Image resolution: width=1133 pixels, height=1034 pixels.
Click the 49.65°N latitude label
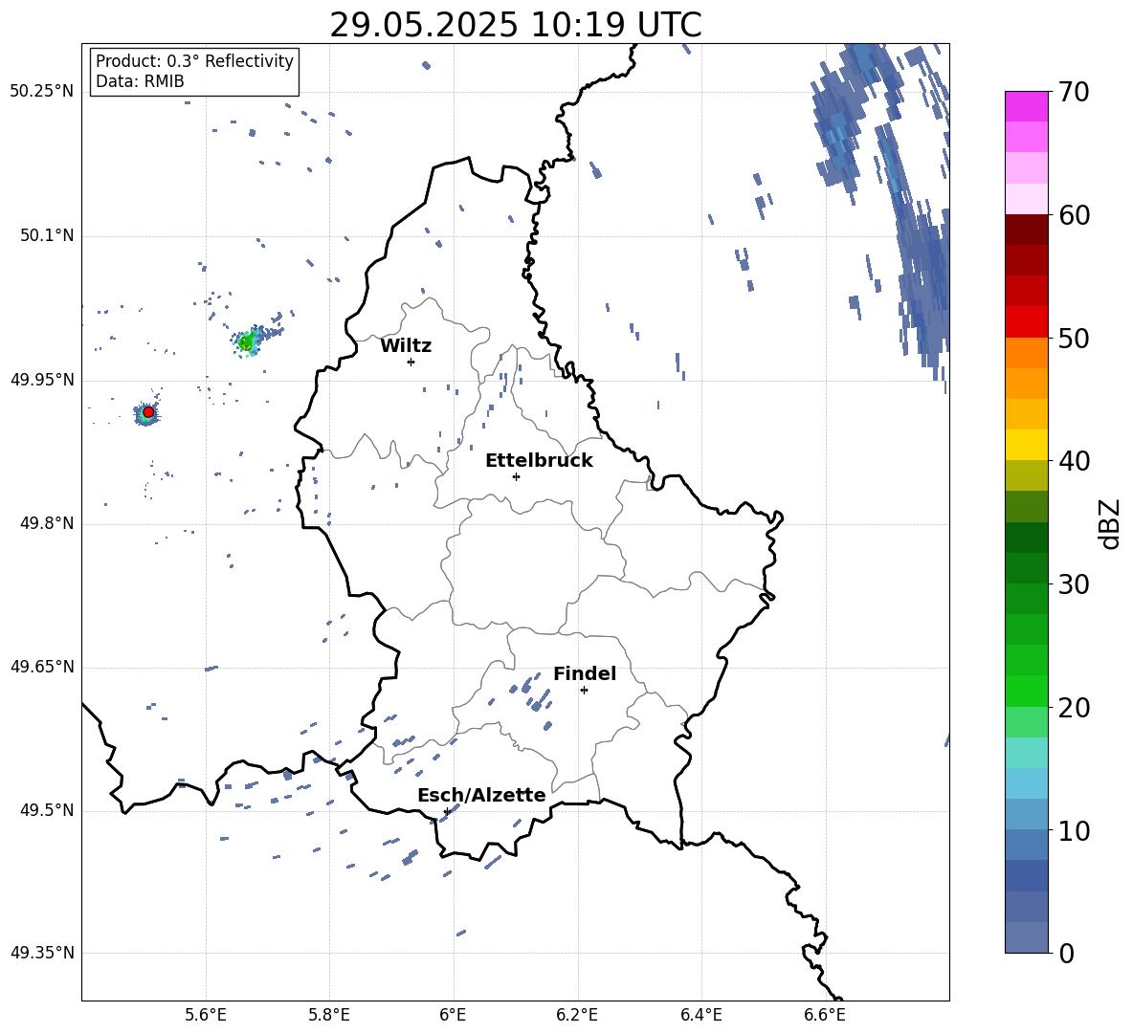coord(42,667)
